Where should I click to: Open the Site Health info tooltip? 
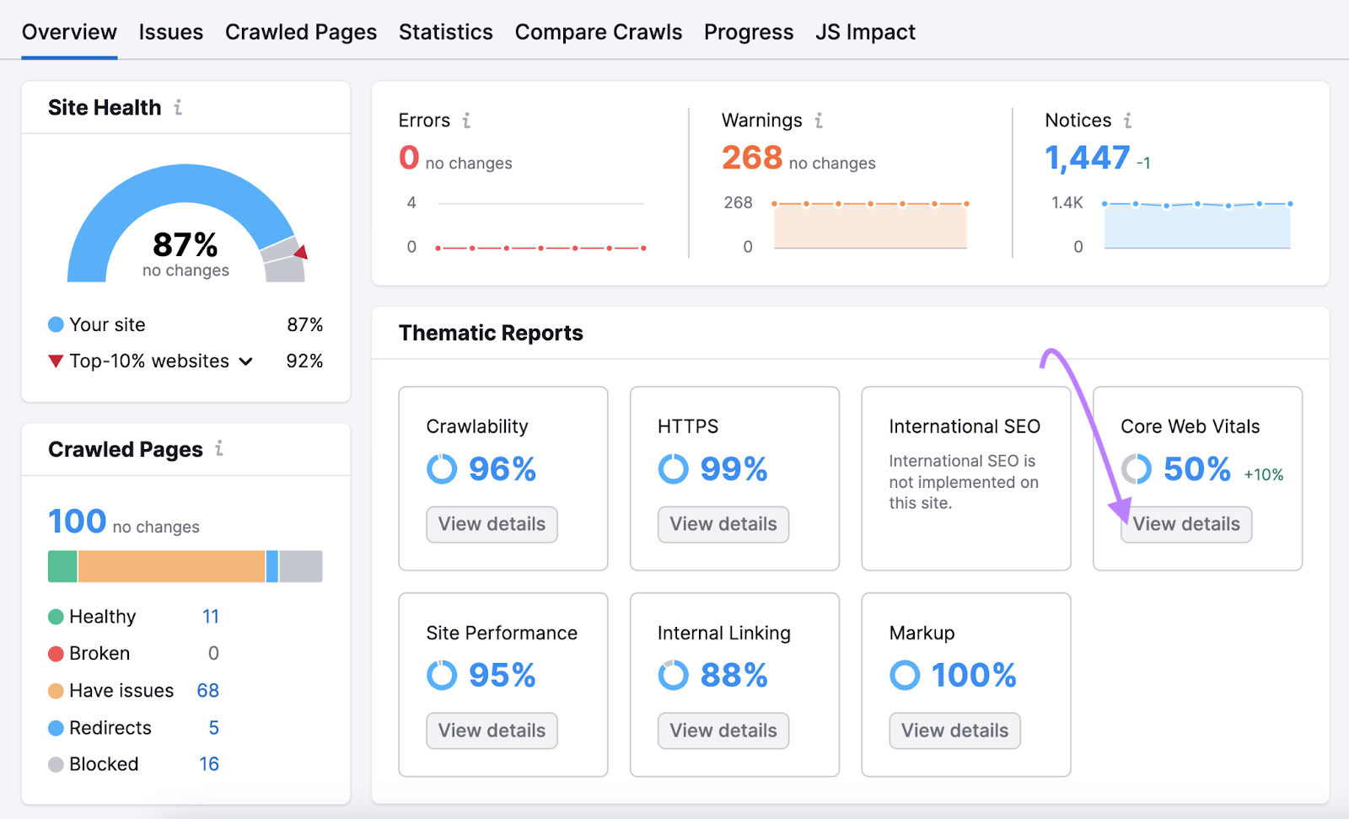pyautogui.click(x=177, y=108)
